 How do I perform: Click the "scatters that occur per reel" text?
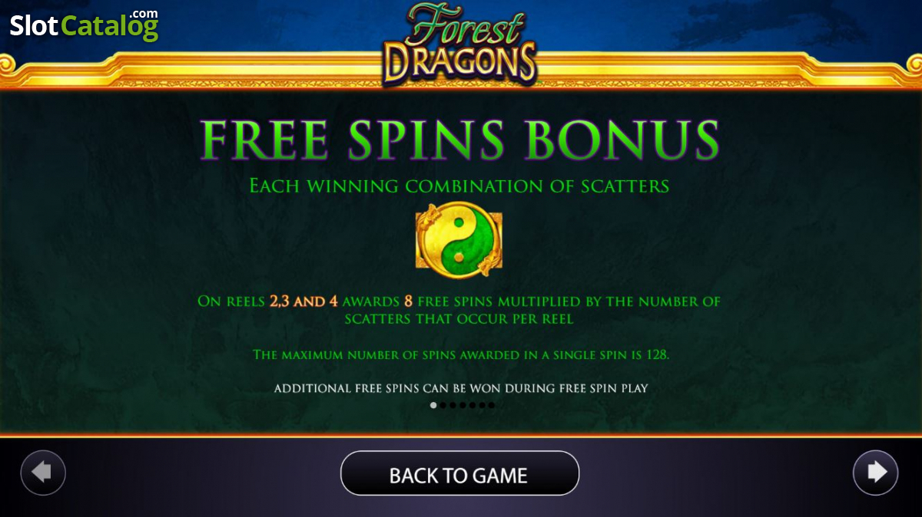(x=459, y=318)
